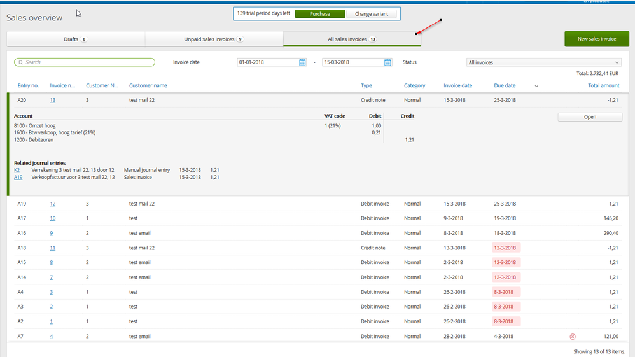Viewport: 635px width, 357px height.
Task: Click the Total: 2.732,44 EUR label
Action: (x=597, y=74)
